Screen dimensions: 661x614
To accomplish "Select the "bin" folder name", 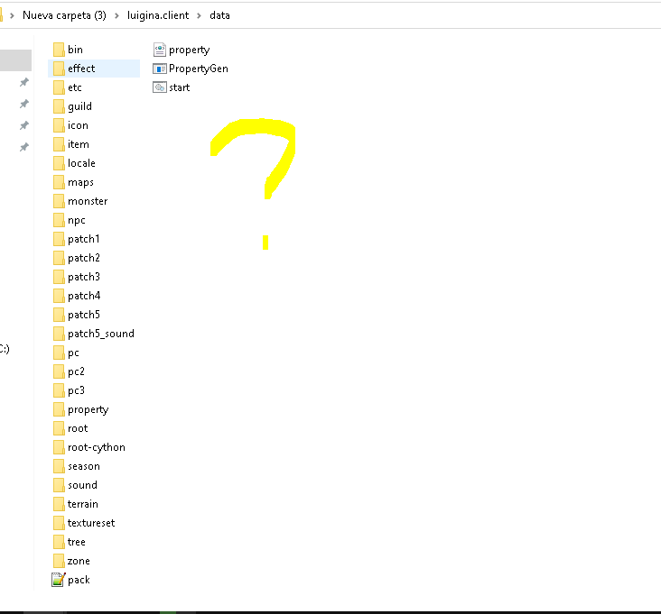I will (76, 50).
